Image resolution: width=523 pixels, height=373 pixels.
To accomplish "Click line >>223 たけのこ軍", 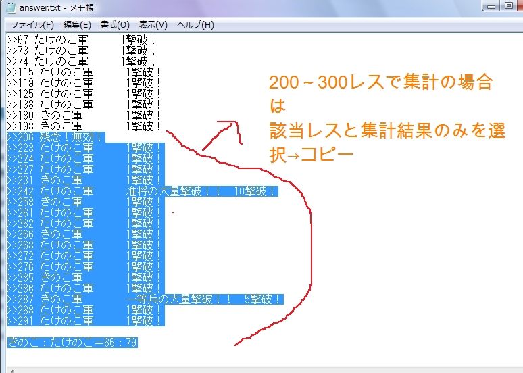I will tap(86, 148).
